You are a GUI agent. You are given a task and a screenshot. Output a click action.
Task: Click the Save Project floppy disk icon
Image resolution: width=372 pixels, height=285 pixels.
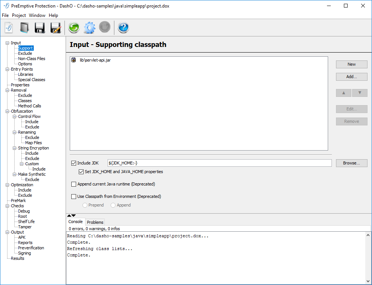point(40,28)
